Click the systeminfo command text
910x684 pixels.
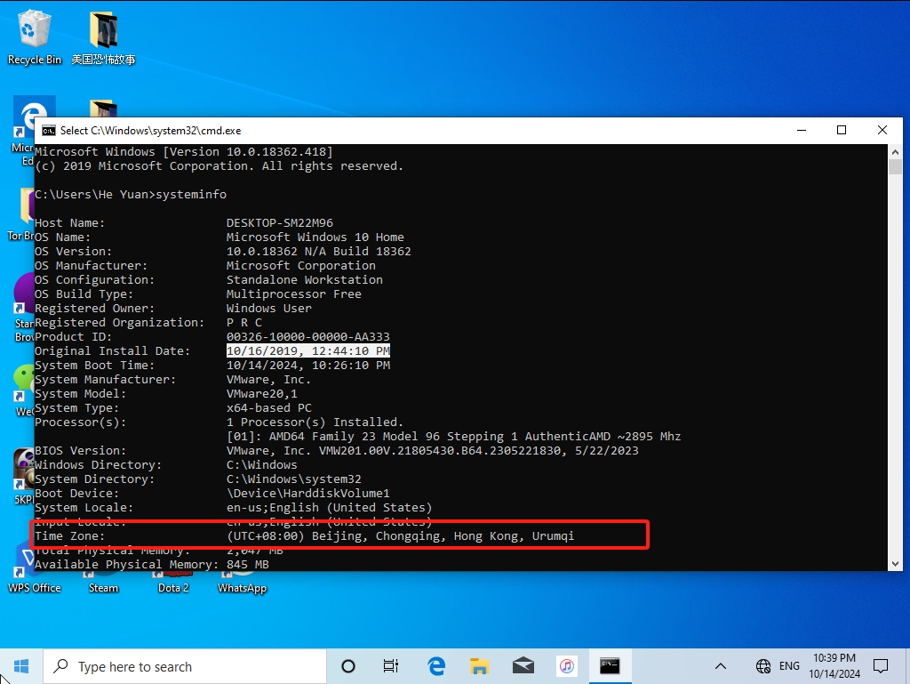[x=191, y=195]
